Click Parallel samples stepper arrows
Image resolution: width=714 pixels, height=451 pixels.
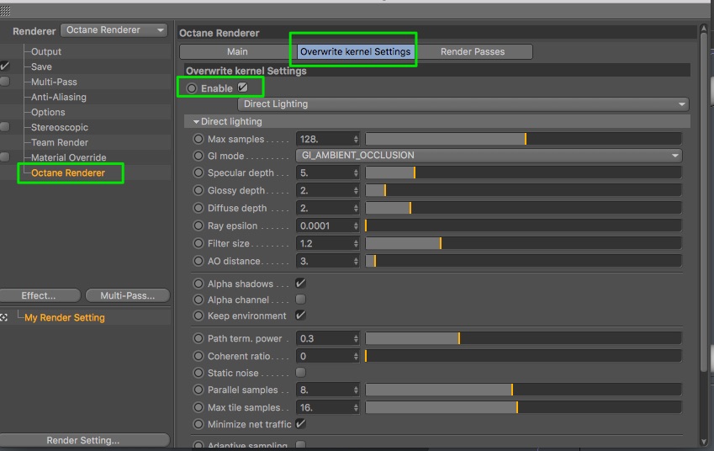pyautogui.click(x=356, y=390)
